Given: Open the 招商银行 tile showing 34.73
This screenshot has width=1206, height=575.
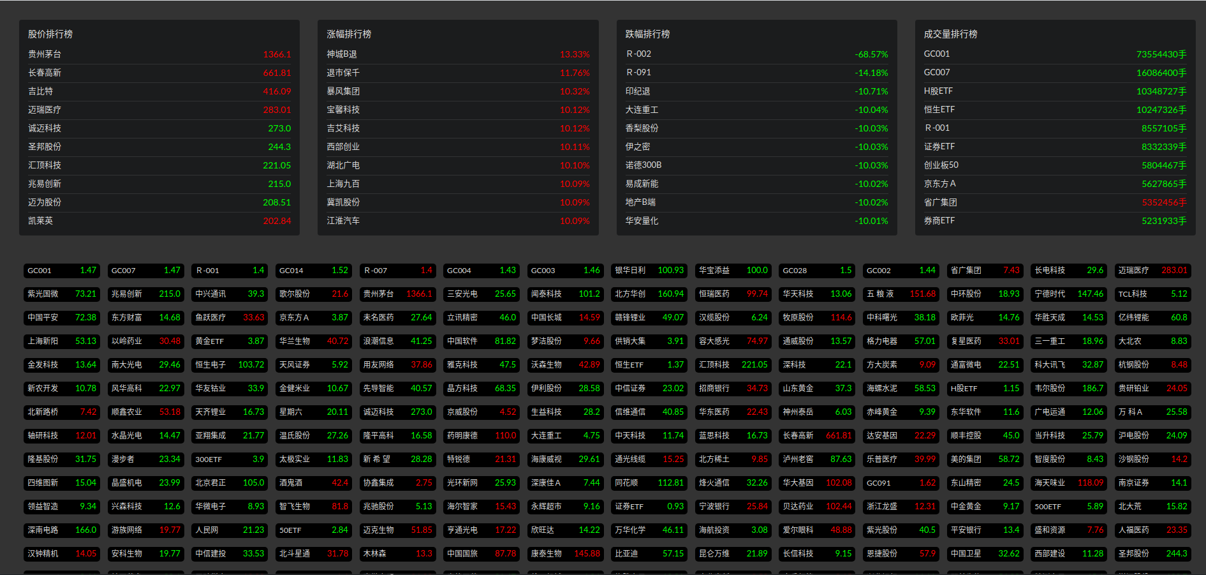Looking at the screenshot, I should 733,389.
